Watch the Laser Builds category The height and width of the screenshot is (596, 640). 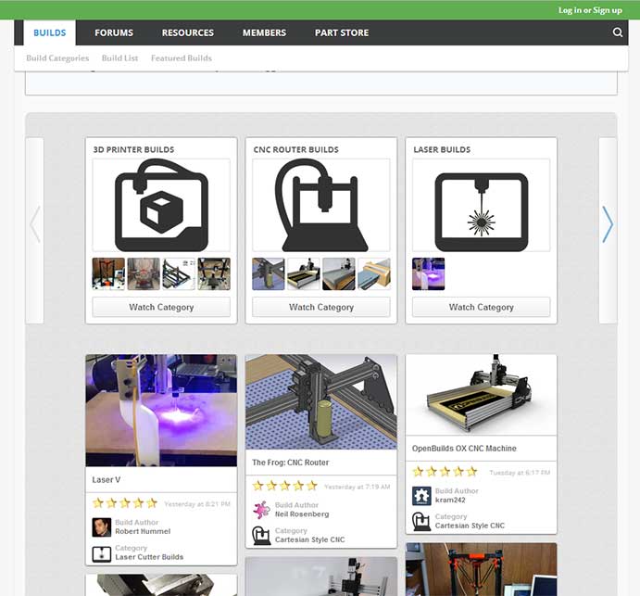481,307
